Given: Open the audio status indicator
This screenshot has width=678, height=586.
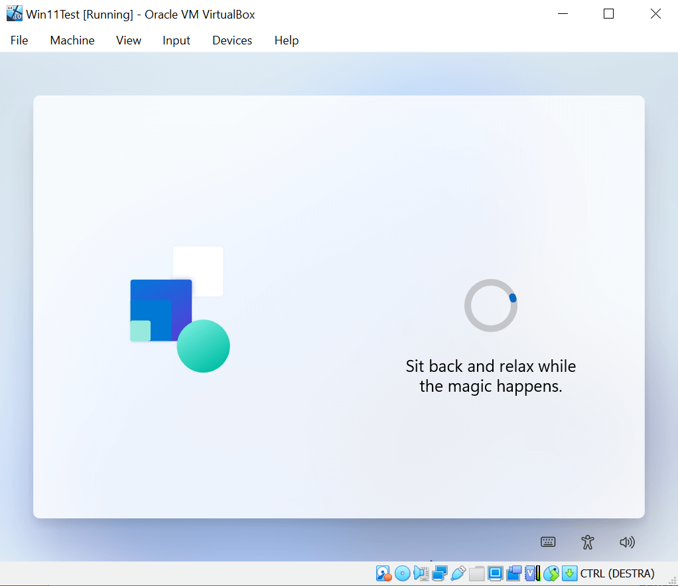Looking at the screenshot, I should (x=421, y=573).
